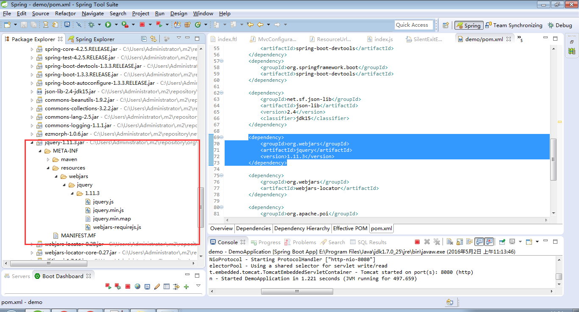
Task: Open the Project menu
Action: coord(141,14)
